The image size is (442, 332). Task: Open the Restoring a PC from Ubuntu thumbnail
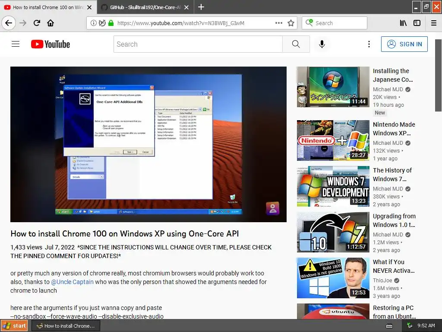333,311
